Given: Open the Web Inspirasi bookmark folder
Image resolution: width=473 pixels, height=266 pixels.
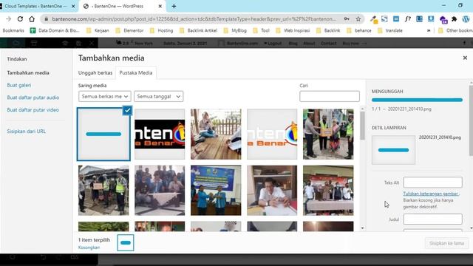Looking at the screenshot, I should [x=293, y=30].
